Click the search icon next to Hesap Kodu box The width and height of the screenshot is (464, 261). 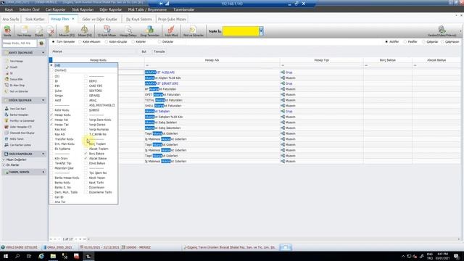(x=41, y=43)
